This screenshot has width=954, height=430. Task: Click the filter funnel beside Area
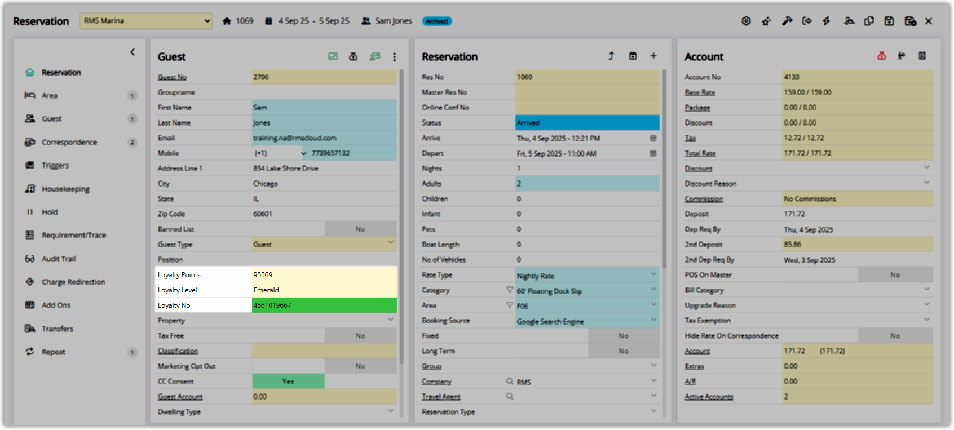coord(510,305)
